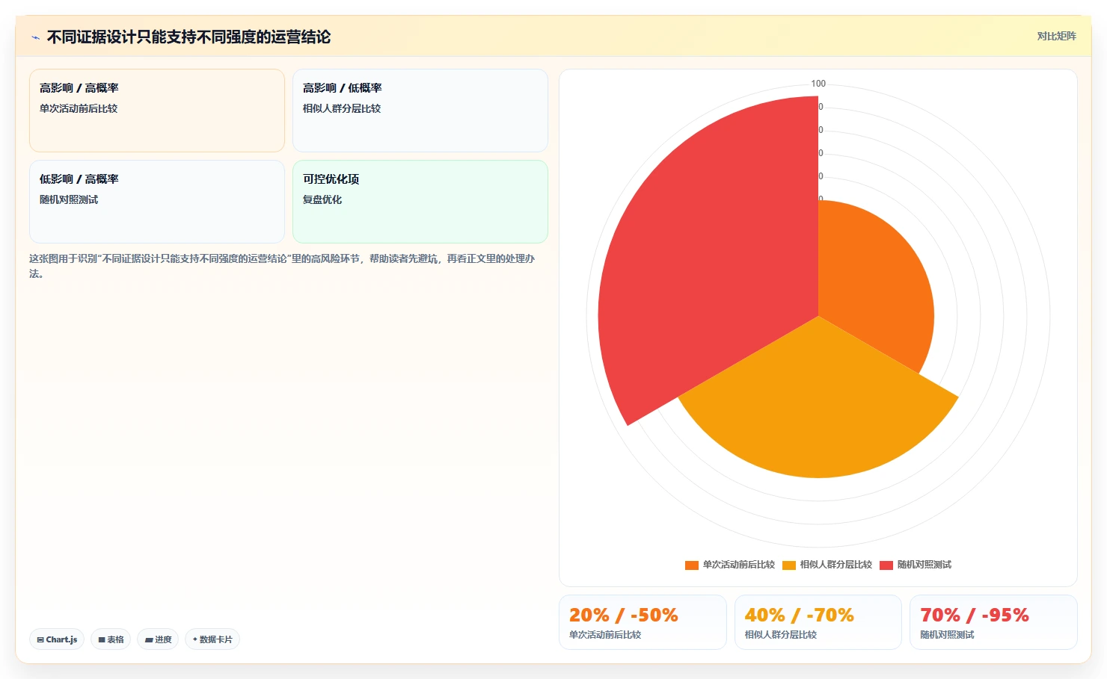The height and width of the screenshot is (679, 1107).
Task: Toggle the red 随机对照测试 legend swatch
Action: tap(886, 565)
